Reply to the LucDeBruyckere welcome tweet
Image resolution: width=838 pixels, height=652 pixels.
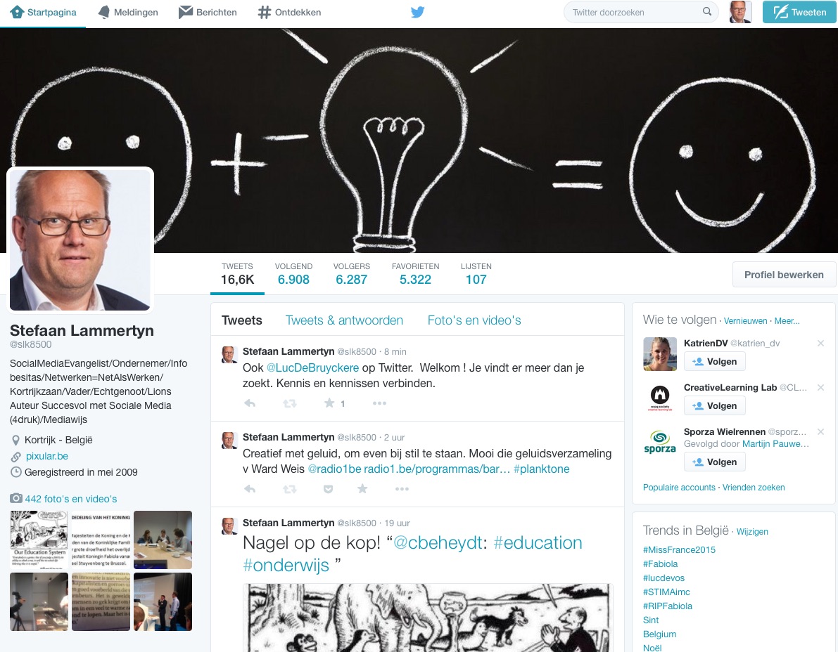249,403
